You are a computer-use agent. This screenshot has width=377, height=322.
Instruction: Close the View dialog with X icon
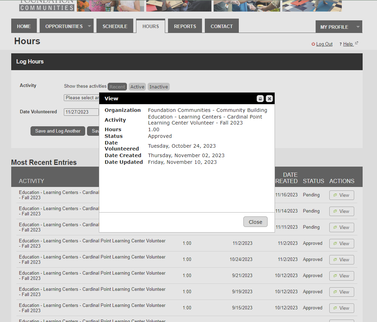click(x=269, y=99)
